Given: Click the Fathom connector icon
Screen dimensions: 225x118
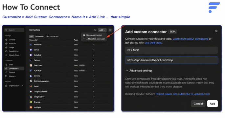Looking at the screenshot, I should click(x=31, y=60).
